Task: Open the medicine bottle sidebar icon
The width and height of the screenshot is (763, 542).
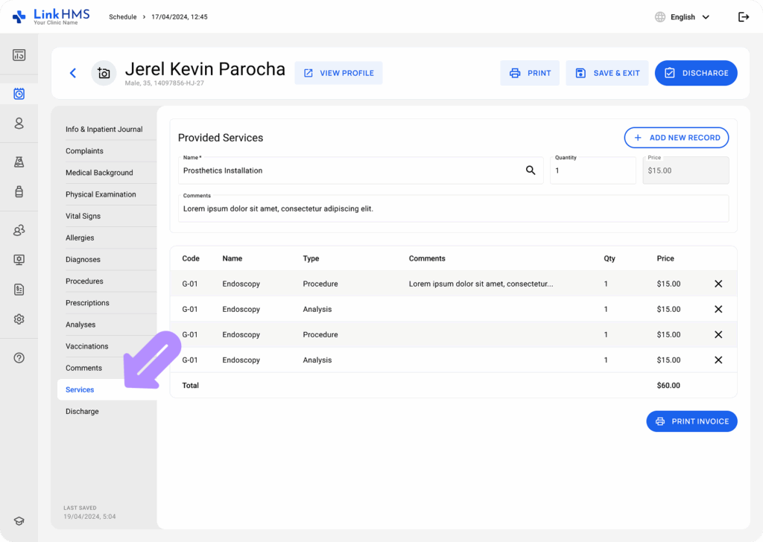Action: (19, 191)
